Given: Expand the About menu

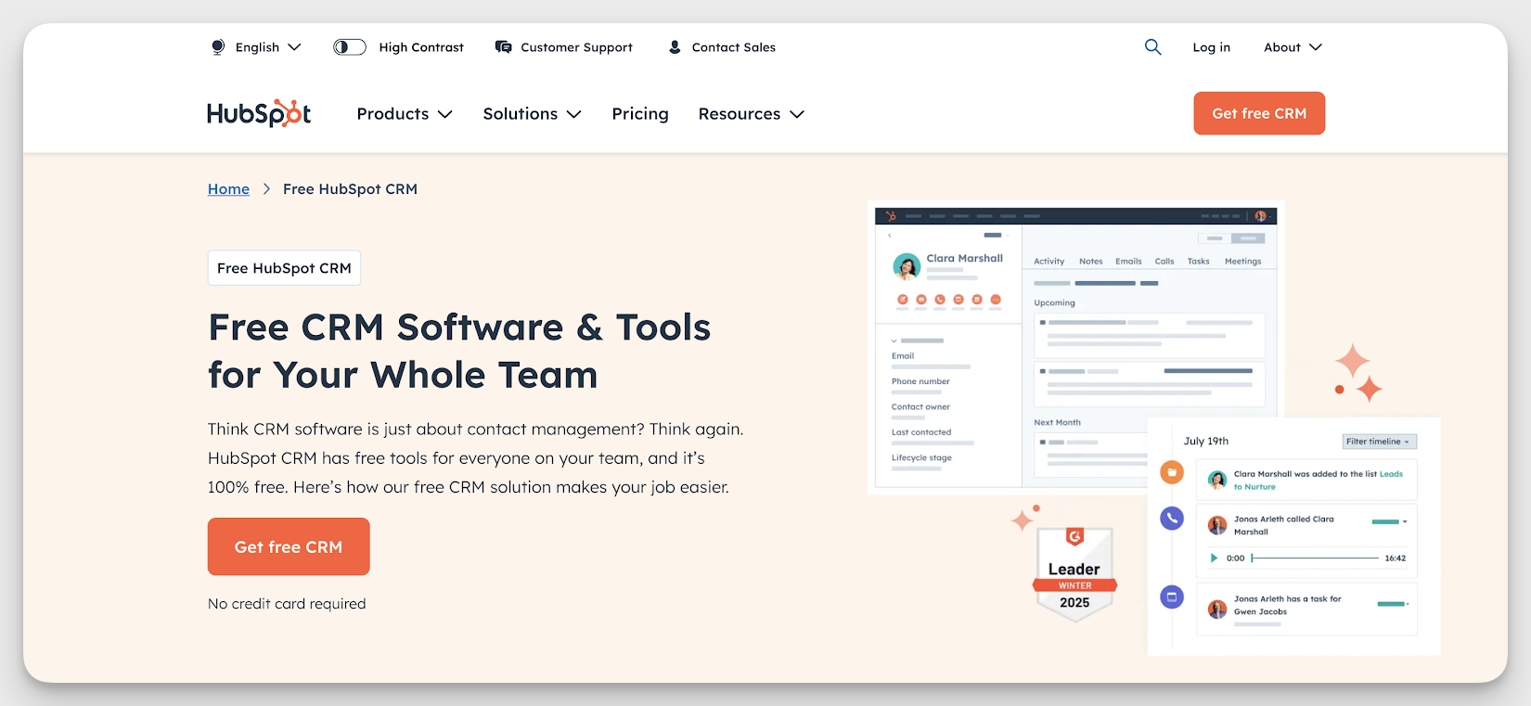Looking at the screenshot, I should click(x=1293, y=47).
